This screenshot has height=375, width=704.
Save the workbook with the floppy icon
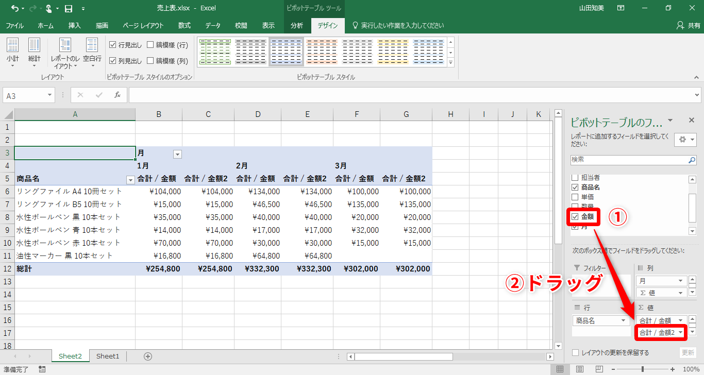(x=69, y=8)
